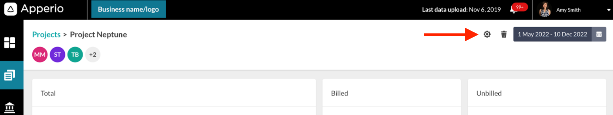Open the date range calendar icon

(599, 34)
